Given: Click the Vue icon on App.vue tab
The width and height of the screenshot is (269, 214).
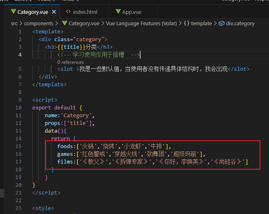Looking at the screenshot, I should point(118,12).
